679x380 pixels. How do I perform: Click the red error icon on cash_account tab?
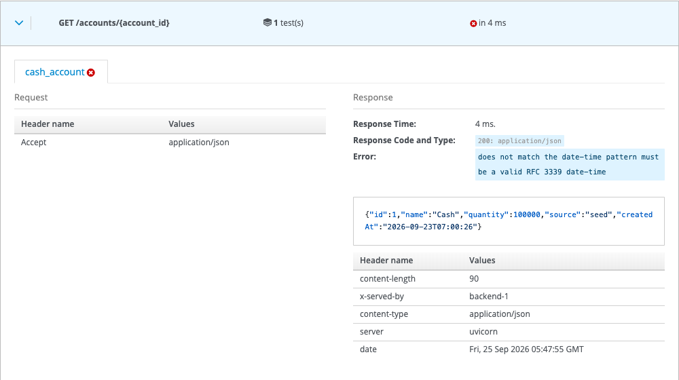91,73
